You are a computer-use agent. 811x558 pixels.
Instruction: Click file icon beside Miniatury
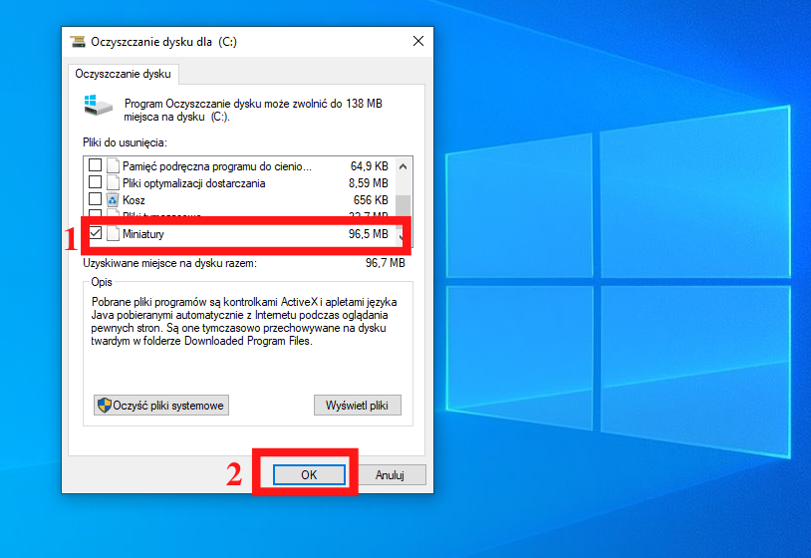pyautogui.click(x=113, y=233)
